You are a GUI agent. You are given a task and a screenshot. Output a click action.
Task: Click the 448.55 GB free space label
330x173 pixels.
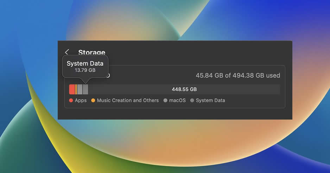[x=184, y=89]
